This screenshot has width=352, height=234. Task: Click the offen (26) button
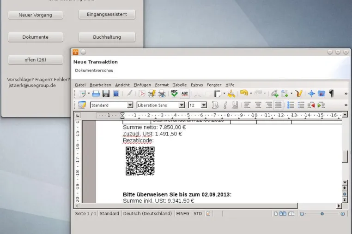[36, 60]
